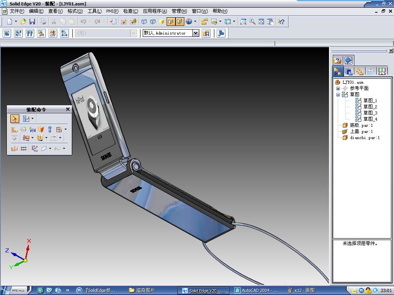Collapse the 草图 tree node
This screenshot has height=295, width=394.
tap(338, 94)
